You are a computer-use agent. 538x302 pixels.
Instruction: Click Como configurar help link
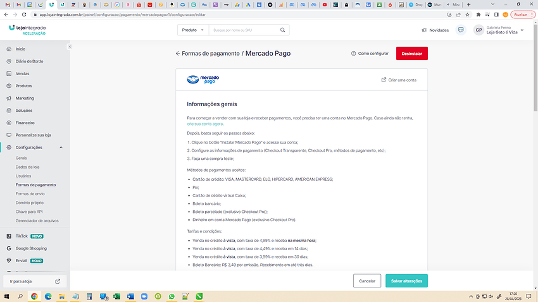coord(370,54)
